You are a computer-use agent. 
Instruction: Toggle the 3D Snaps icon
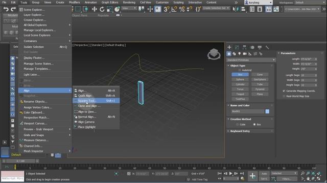click(166, 9)
